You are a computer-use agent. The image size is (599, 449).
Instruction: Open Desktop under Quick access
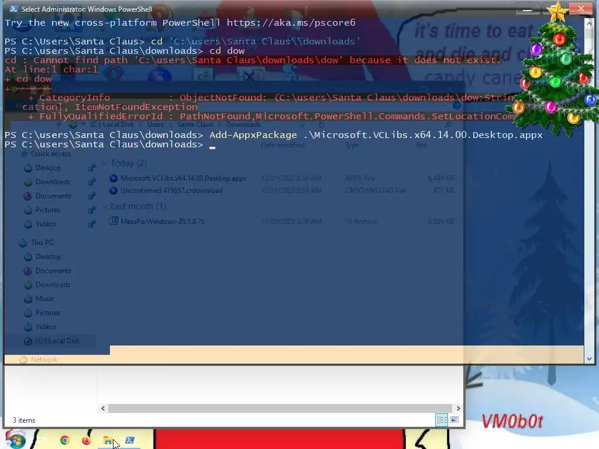(48, 168)
